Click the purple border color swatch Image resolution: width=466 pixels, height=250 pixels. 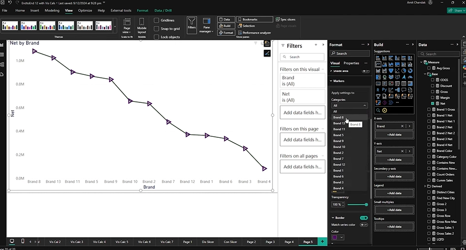click(x=335, y=237)
